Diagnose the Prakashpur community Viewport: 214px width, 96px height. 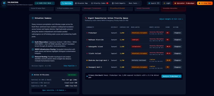(178, 33)
